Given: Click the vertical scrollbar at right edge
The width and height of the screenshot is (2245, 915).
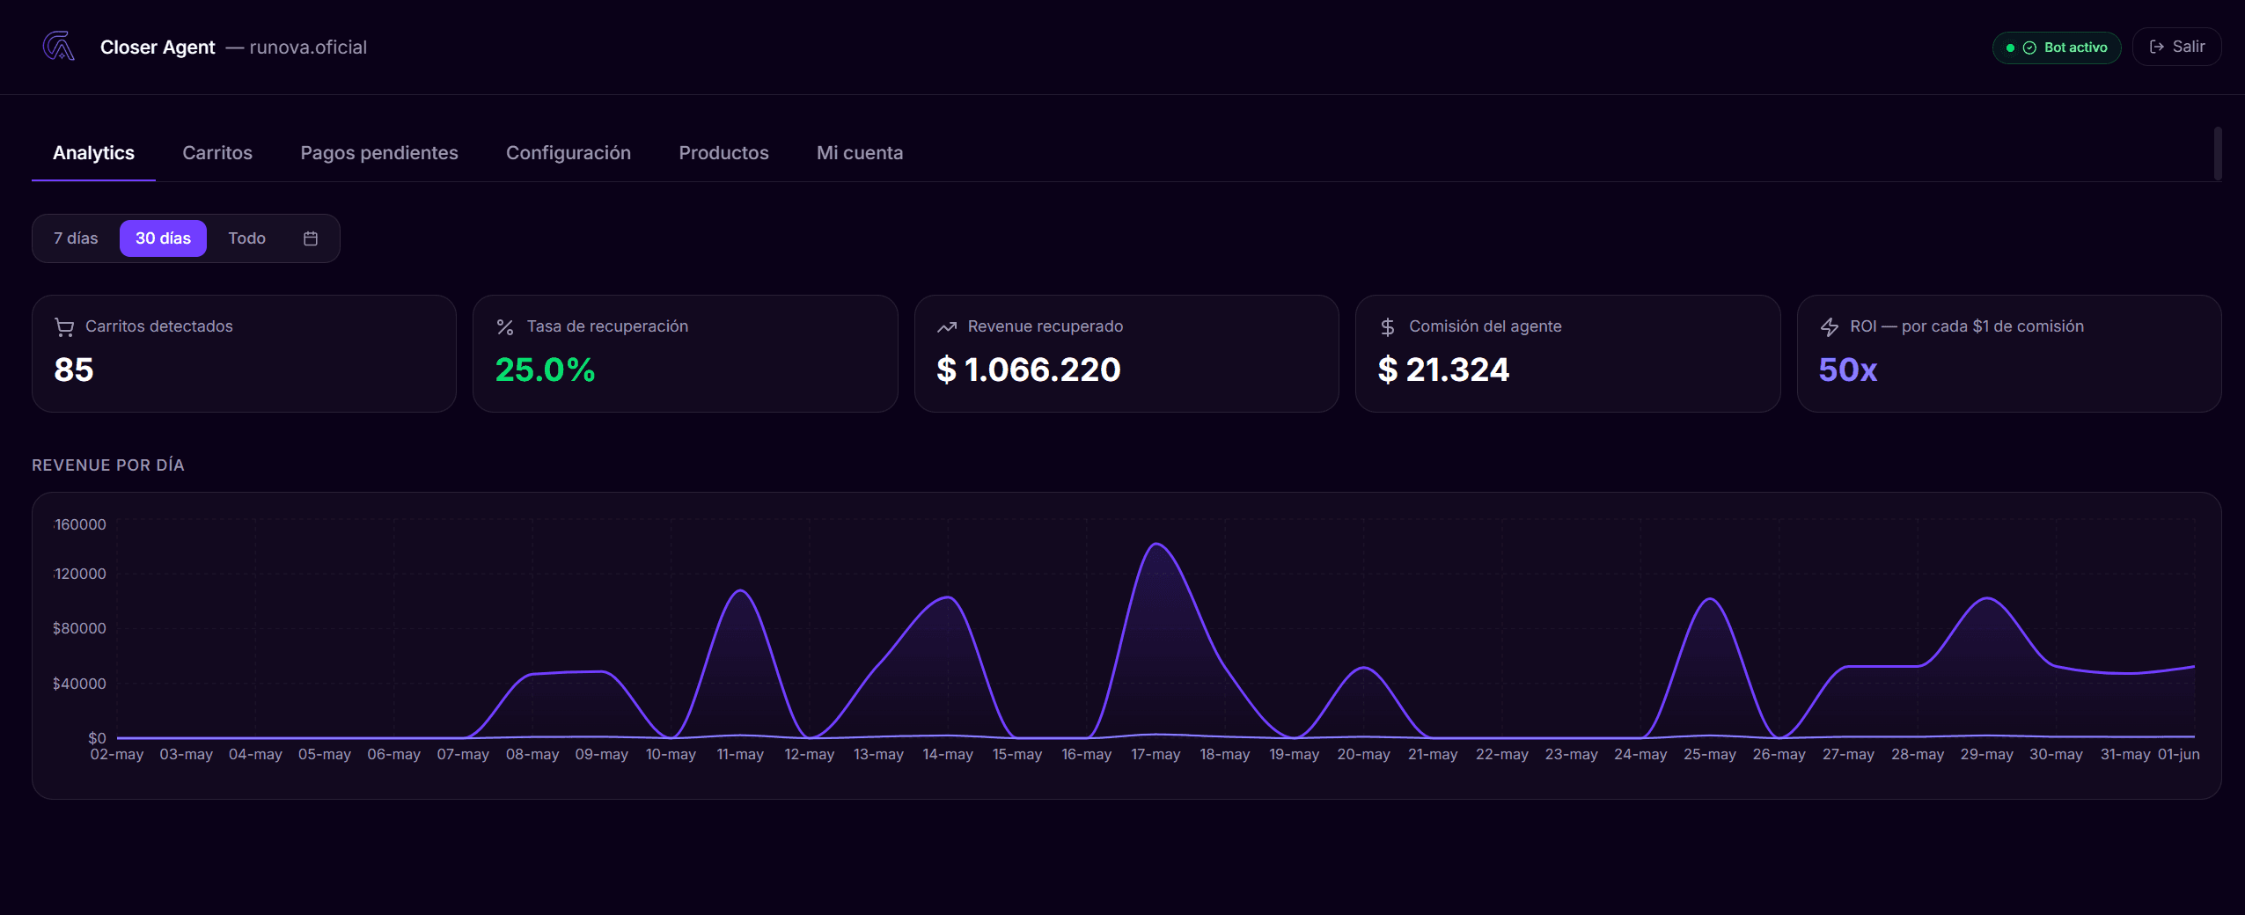Looking at the screenshot, I should click(2218, 153).
